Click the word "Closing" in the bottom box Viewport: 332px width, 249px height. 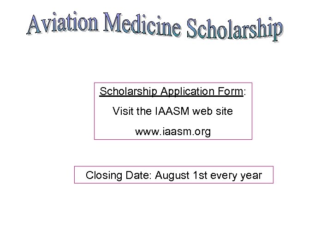pos(103,176)
